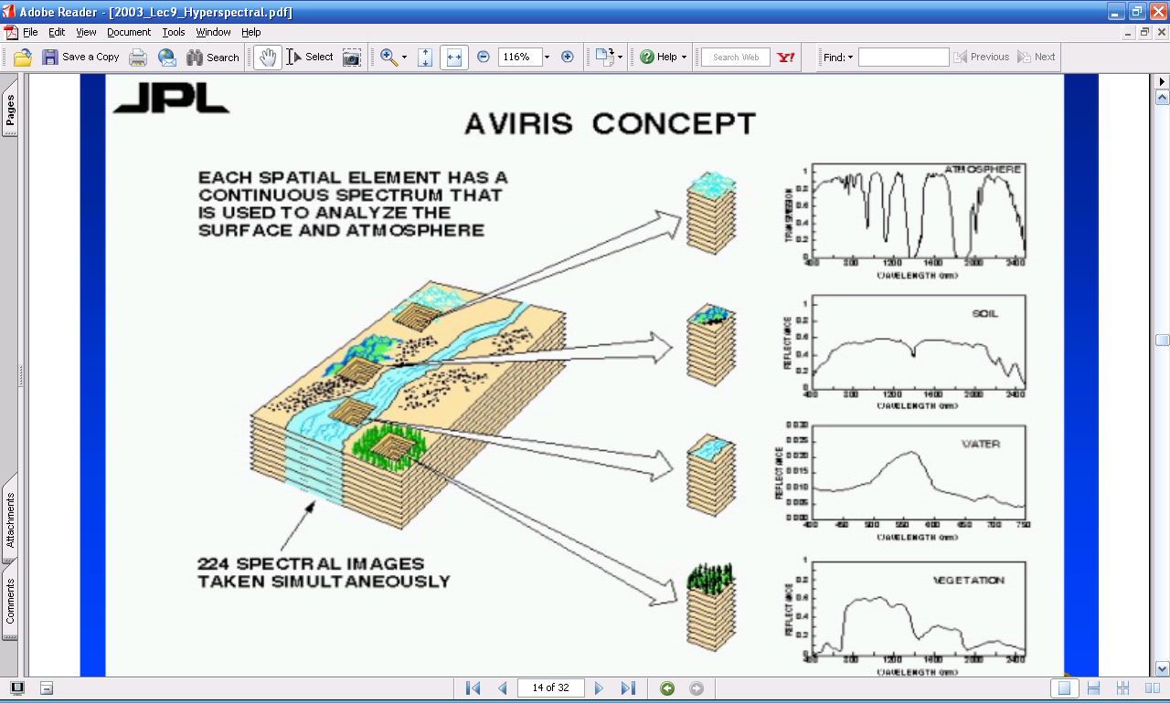This screenshot has width=1170, height=703.
Task: Go to previous page arrow
Action: coord(502,688)
